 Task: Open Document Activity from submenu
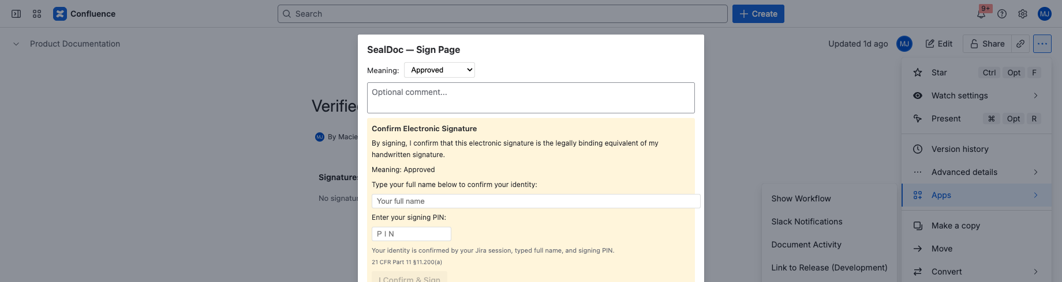point(829,245)
